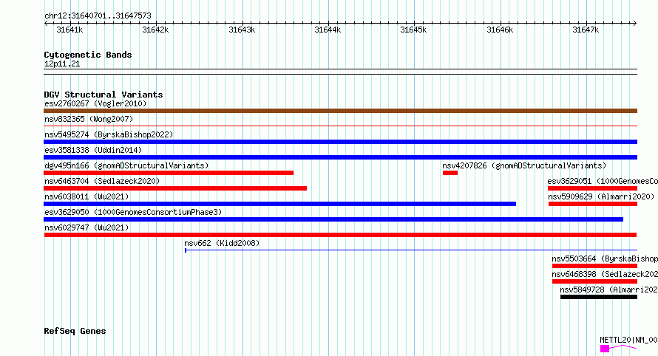Open the nsv5849728 (Almarri) label

[609, 290]
